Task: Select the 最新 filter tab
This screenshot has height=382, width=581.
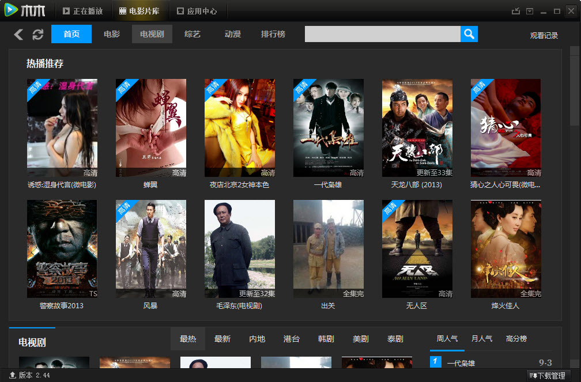Action: (222, 339)
